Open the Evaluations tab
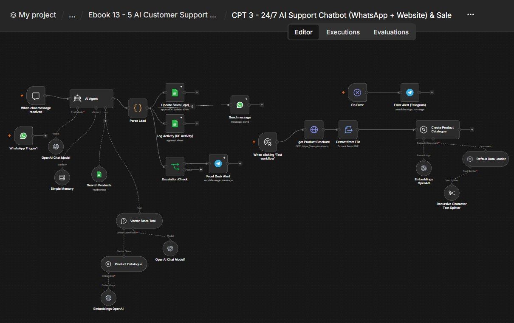The height and width of the screenshot is (323, 514). 391,32
